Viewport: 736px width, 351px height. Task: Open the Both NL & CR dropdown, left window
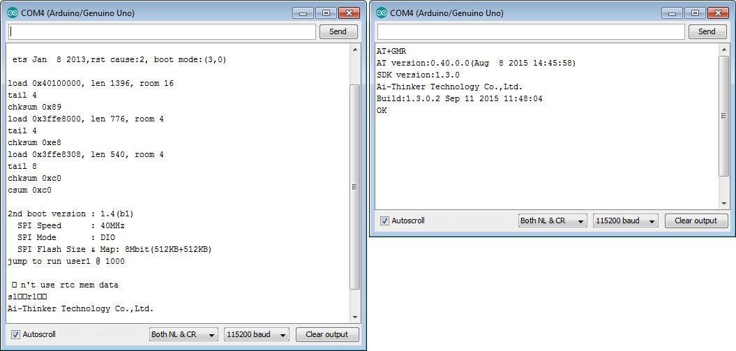coord(183,334)
